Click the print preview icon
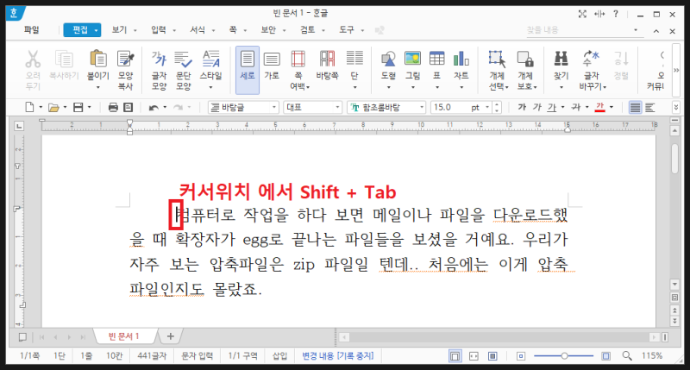Screen dimensions: 690x370 128,107
